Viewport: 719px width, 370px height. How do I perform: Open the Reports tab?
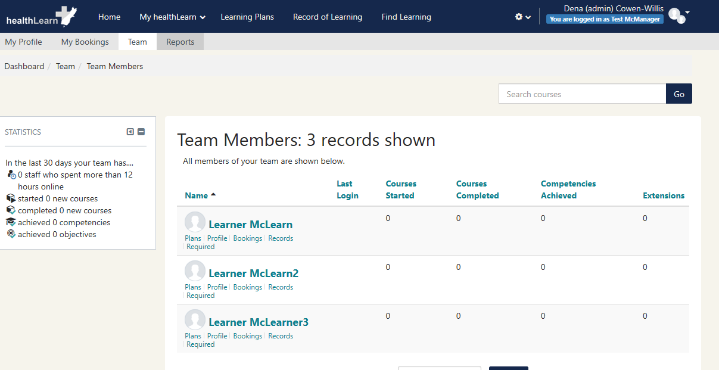point(180,42)
